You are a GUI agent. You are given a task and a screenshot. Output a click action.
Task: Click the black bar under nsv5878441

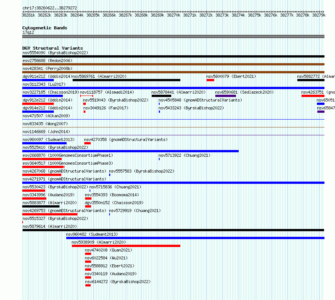pyautogui.click(x=161, y=96)
